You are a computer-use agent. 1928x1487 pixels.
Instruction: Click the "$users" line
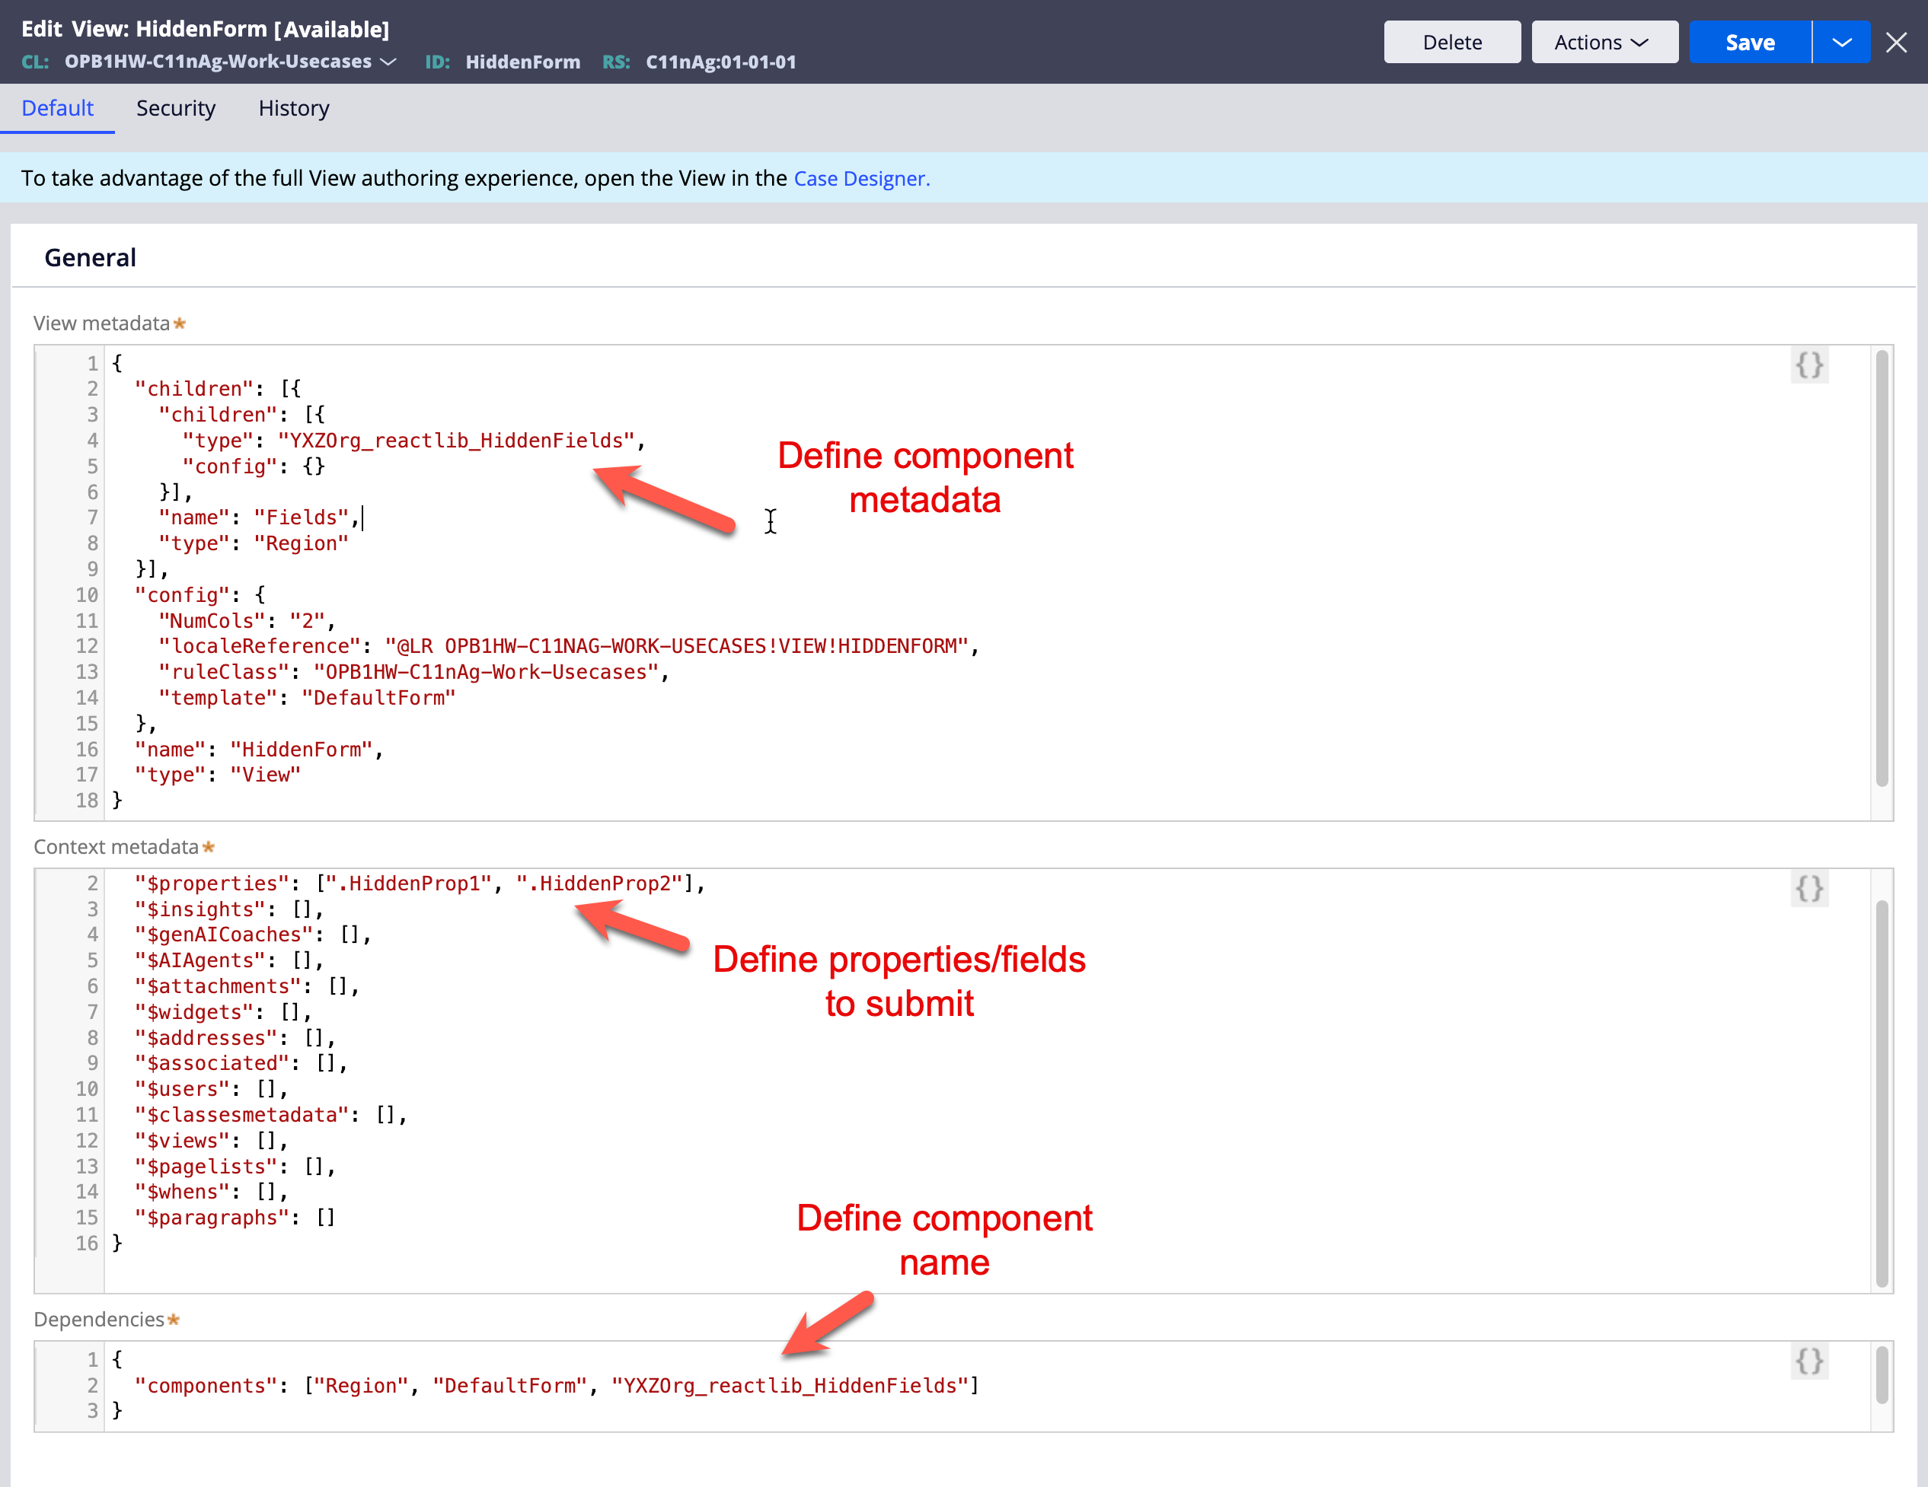(x=211, y=1089)
